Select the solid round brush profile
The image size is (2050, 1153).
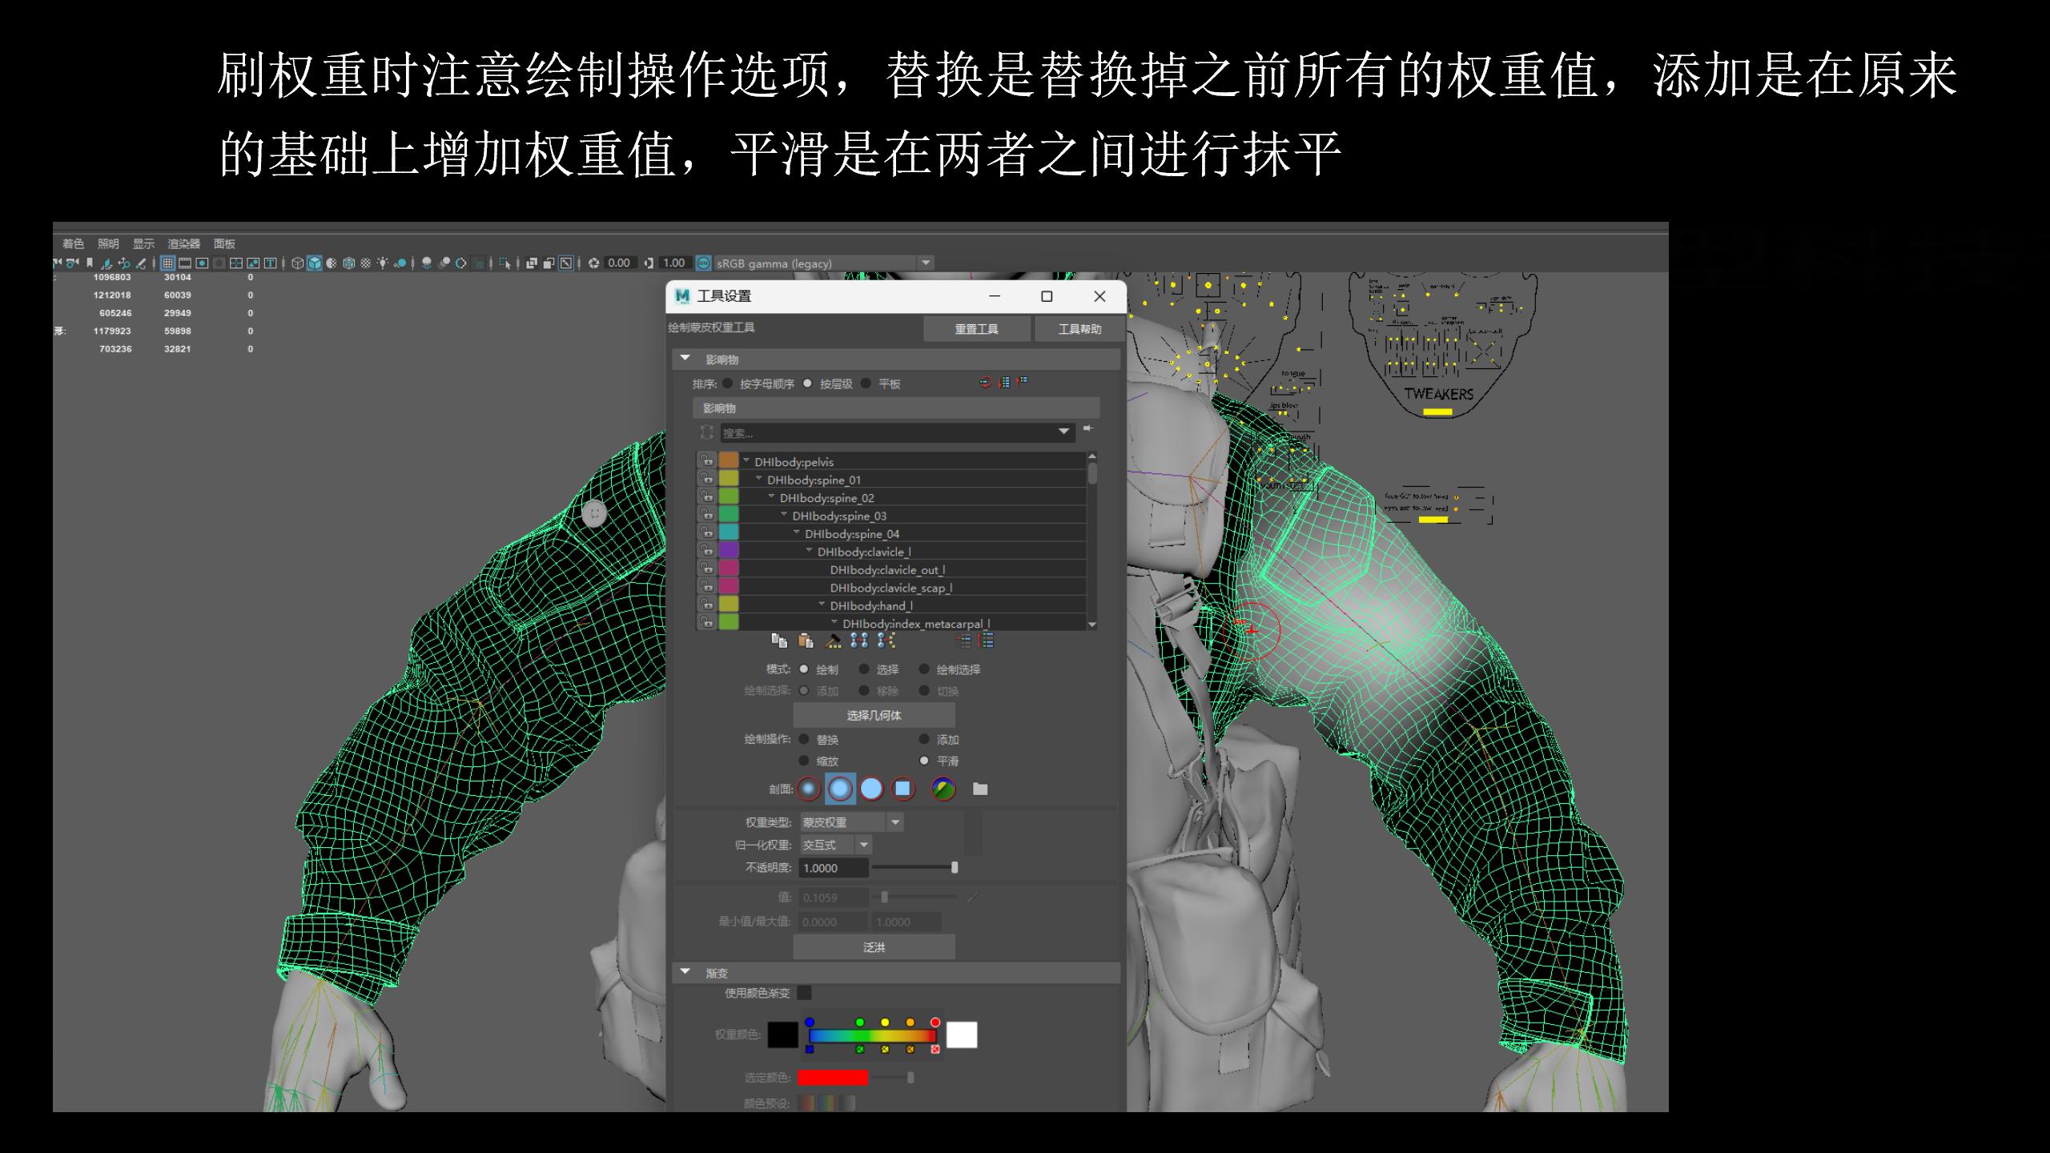tap(871, 789)
